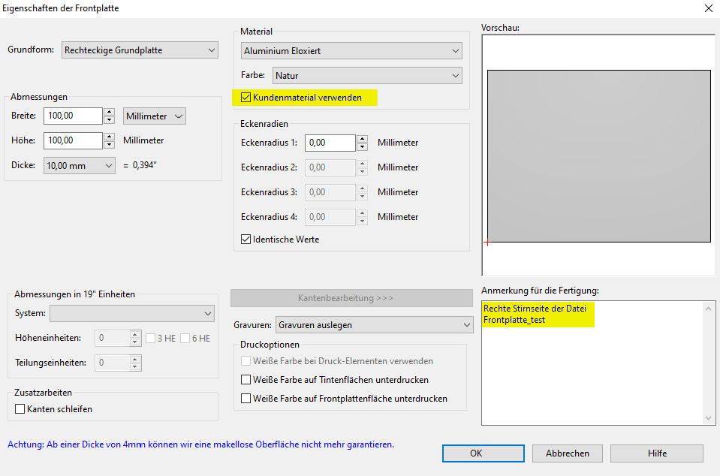720x476 pixels.
Task: Uncheck Identische Werte checkbox
Action: click(x=246, y=240)
